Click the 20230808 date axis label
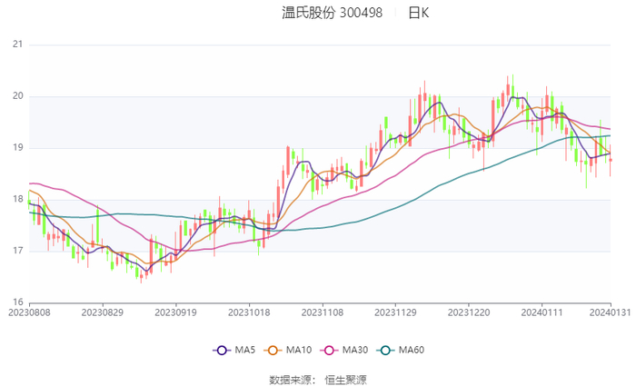The image size is (636, 386). coord(29,312)
